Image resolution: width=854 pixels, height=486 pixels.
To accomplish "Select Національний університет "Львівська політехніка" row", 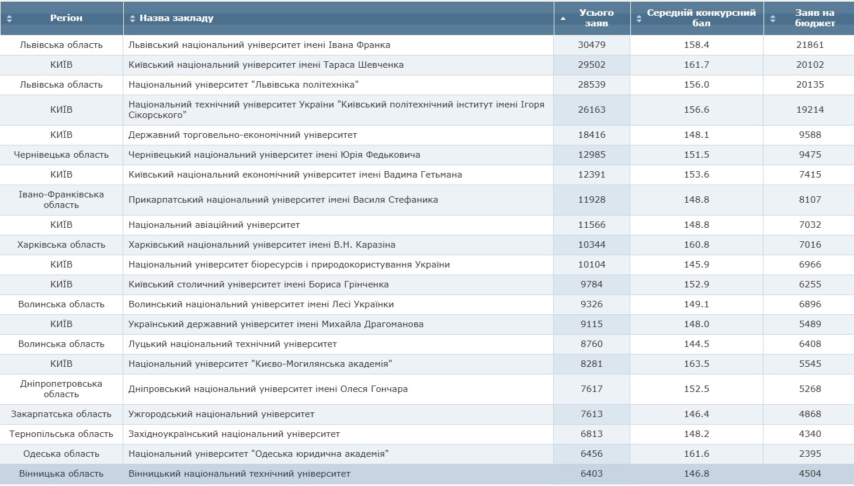I will (427, 85).
